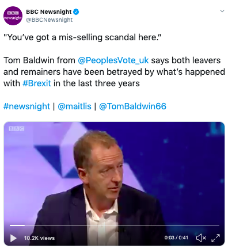Image resolution: width=228 pixels, height=252 pixels.
Task: Open the @TomBaldwin66 mention link
Action: pyautogui.click(x=132, y=106)
